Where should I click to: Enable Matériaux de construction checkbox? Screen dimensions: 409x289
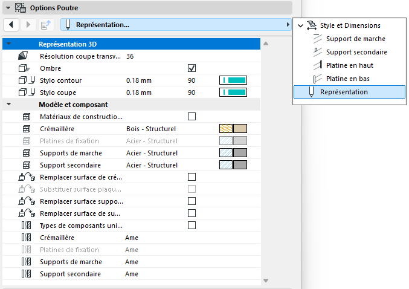coord(192,117)
